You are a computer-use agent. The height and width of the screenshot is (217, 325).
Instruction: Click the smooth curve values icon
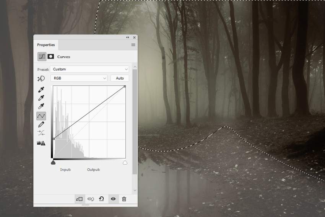(41, 133)
